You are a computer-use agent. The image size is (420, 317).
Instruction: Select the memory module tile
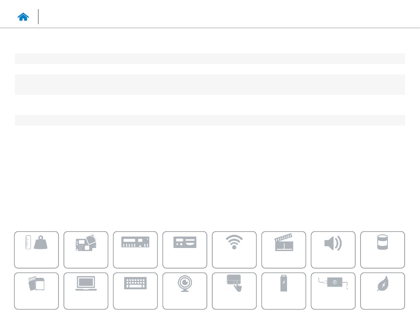[135, 249]
